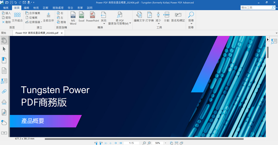Expand the 搜尋 search dropdown
This screenshot has height=145, width=278.
[x=191, y=24]
